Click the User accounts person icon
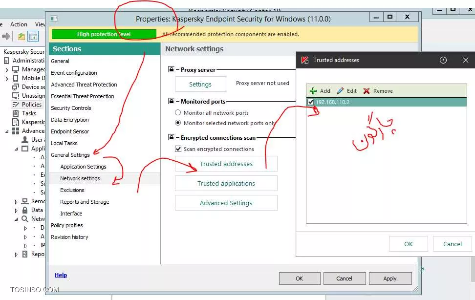Image resolution: width=475 pixels, height=300 pixels. click(25, 140)
